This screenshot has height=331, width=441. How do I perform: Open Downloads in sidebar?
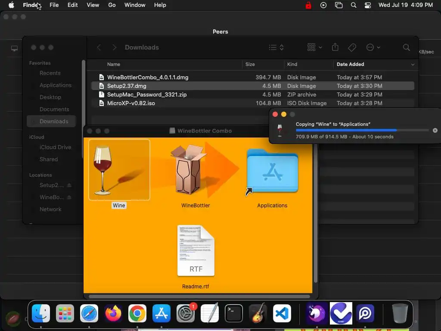click(x=51, y=121)
